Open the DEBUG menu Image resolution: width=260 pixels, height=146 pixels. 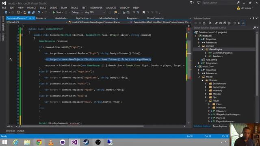pos(53,8)
